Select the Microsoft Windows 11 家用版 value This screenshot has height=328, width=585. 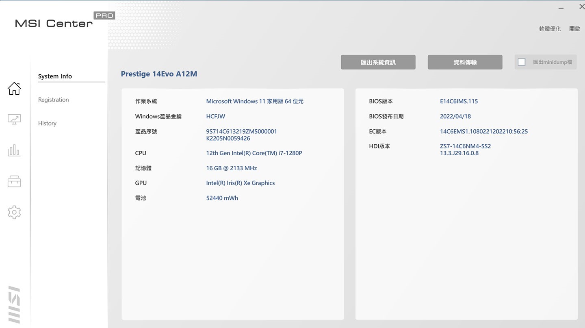[x=255, y=101]
